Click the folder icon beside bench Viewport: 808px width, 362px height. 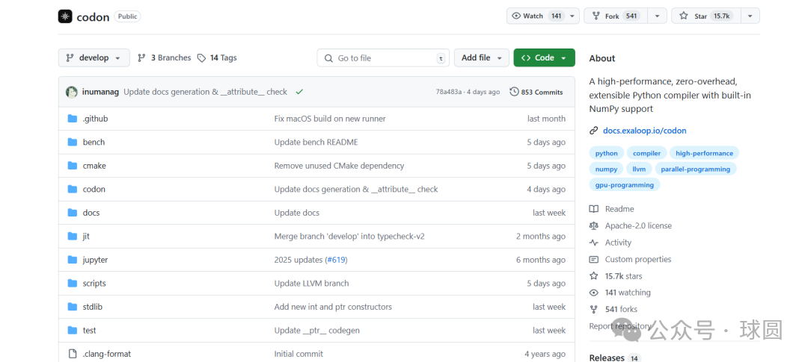(72, 143)
